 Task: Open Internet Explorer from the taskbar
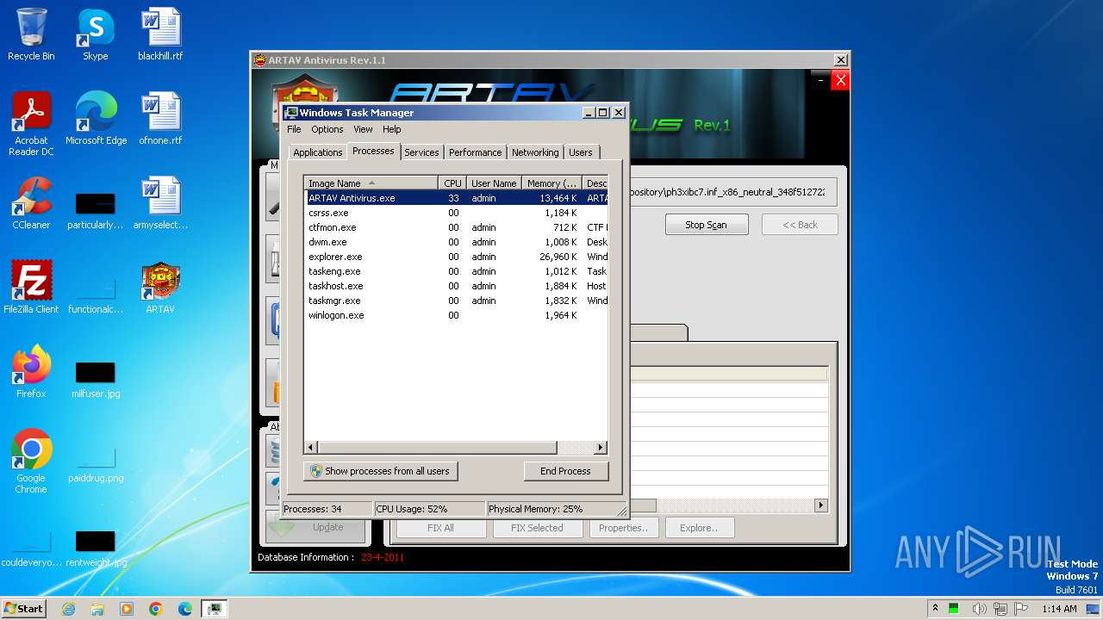click(68, 609)
